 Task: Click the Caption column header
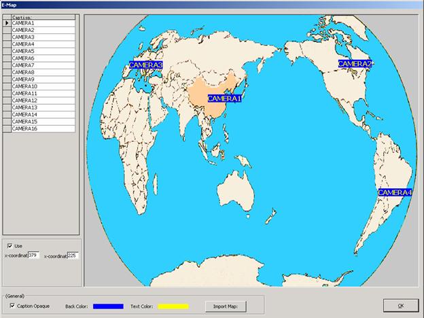point(43,17)
